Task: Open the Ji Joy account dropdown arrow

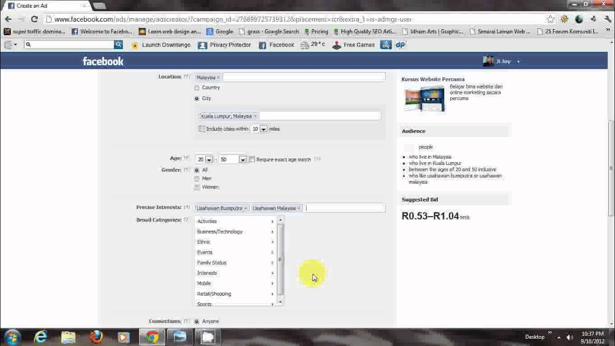Action: (x=518, y=62)
